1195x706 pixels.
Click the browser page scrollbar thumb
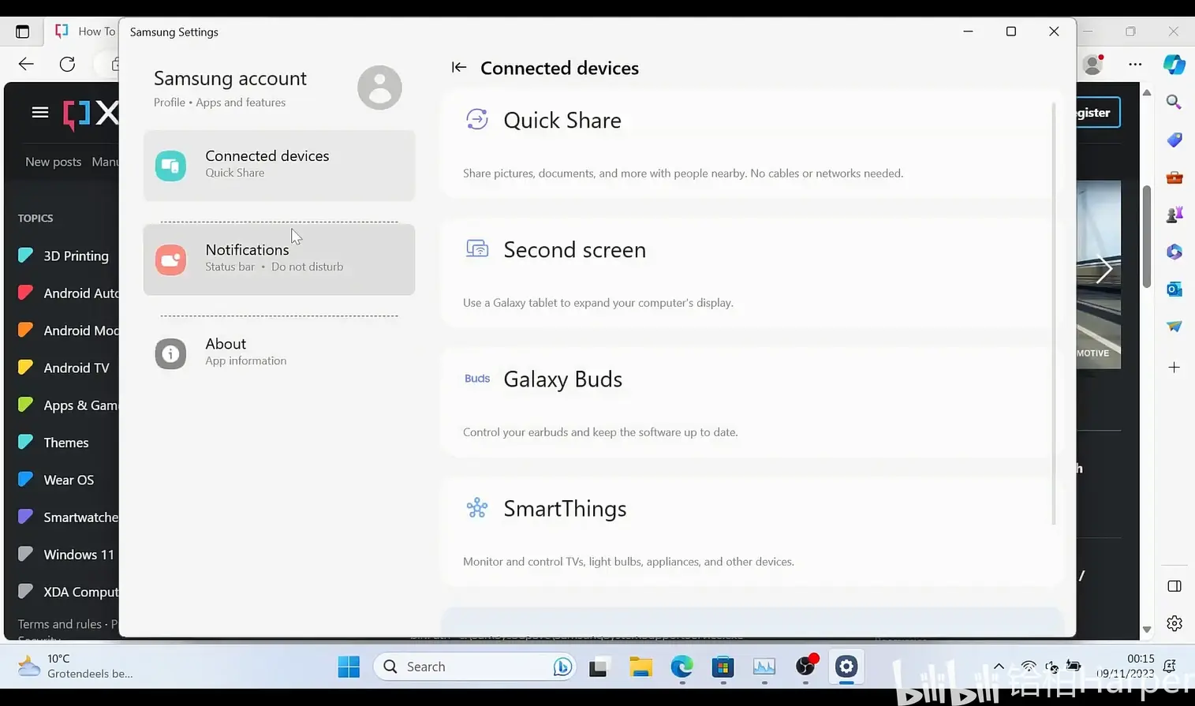[x=1148, y=237]
